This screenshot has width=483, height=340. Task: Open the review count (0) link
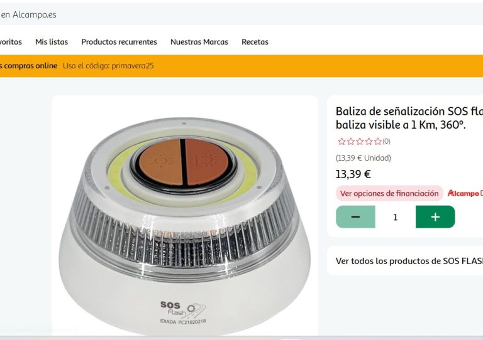[x=386, y=141]
